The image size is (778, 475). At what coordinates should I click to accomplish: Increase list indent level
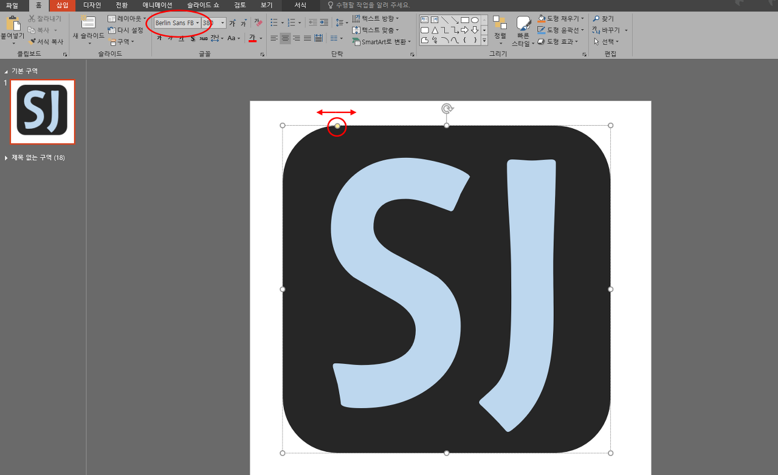click(324, 22)
